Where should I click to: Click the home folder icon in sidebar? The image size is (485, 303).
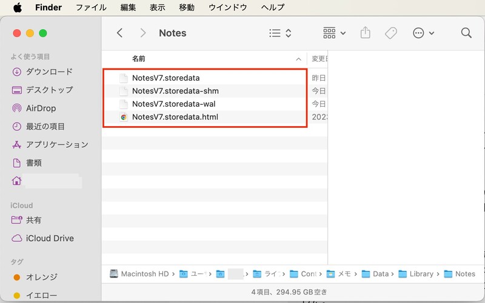pyautogui.click(x=17, y=181)
